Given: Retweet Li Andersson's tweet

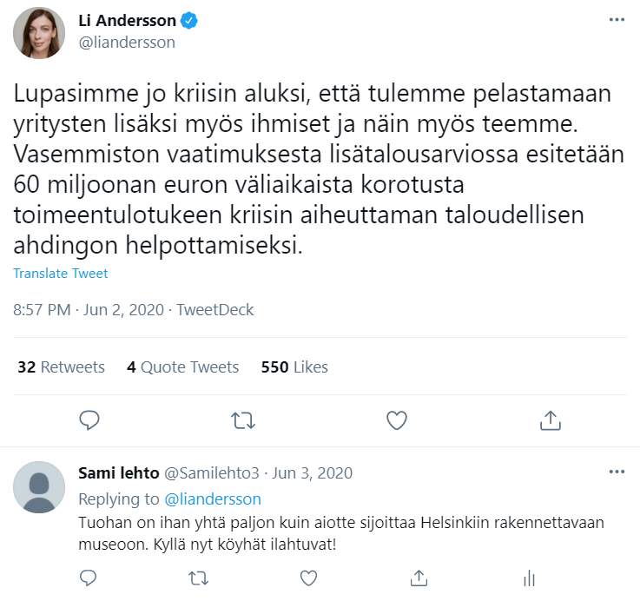Looking at the screenshot, I should tap(243, 420).
